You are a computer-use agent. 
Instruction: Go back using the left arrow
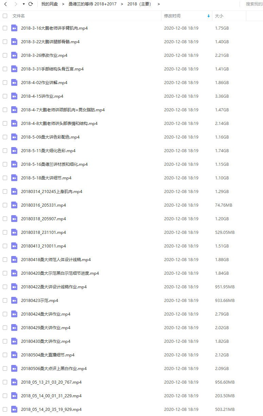click(x=5, y=4)
